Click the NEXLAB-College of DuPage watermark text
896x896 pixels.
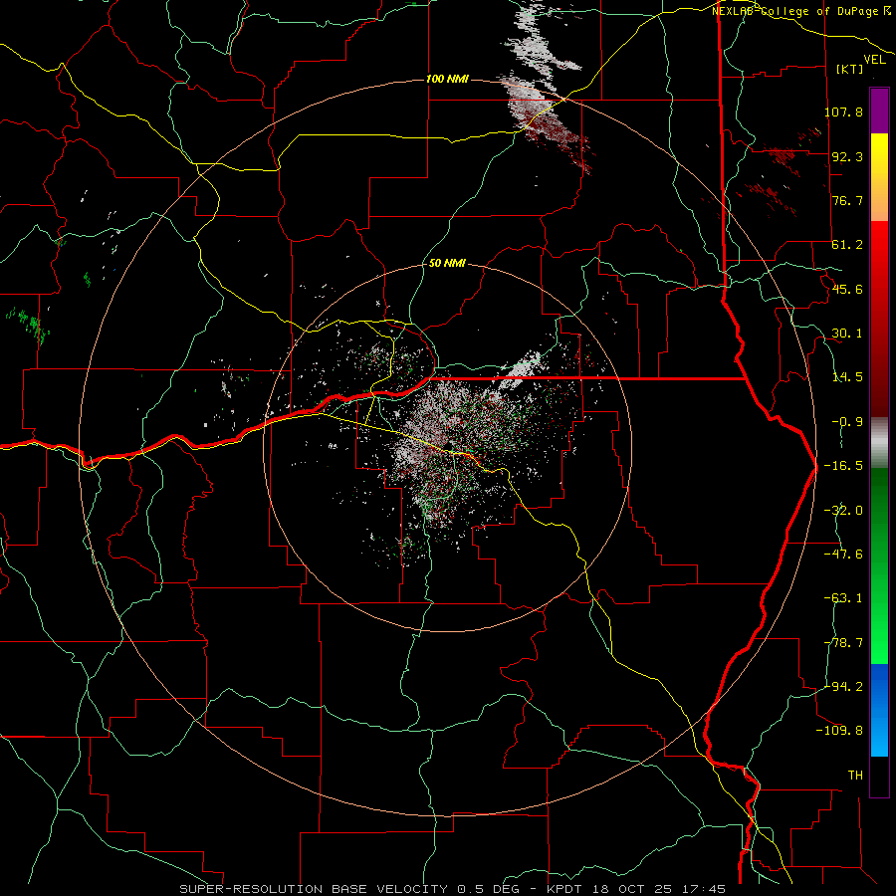coord(800,11)
